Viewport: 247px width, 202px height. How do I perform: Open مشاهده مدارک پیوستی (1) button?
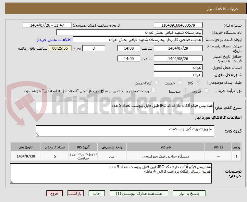tap(139, 193)
